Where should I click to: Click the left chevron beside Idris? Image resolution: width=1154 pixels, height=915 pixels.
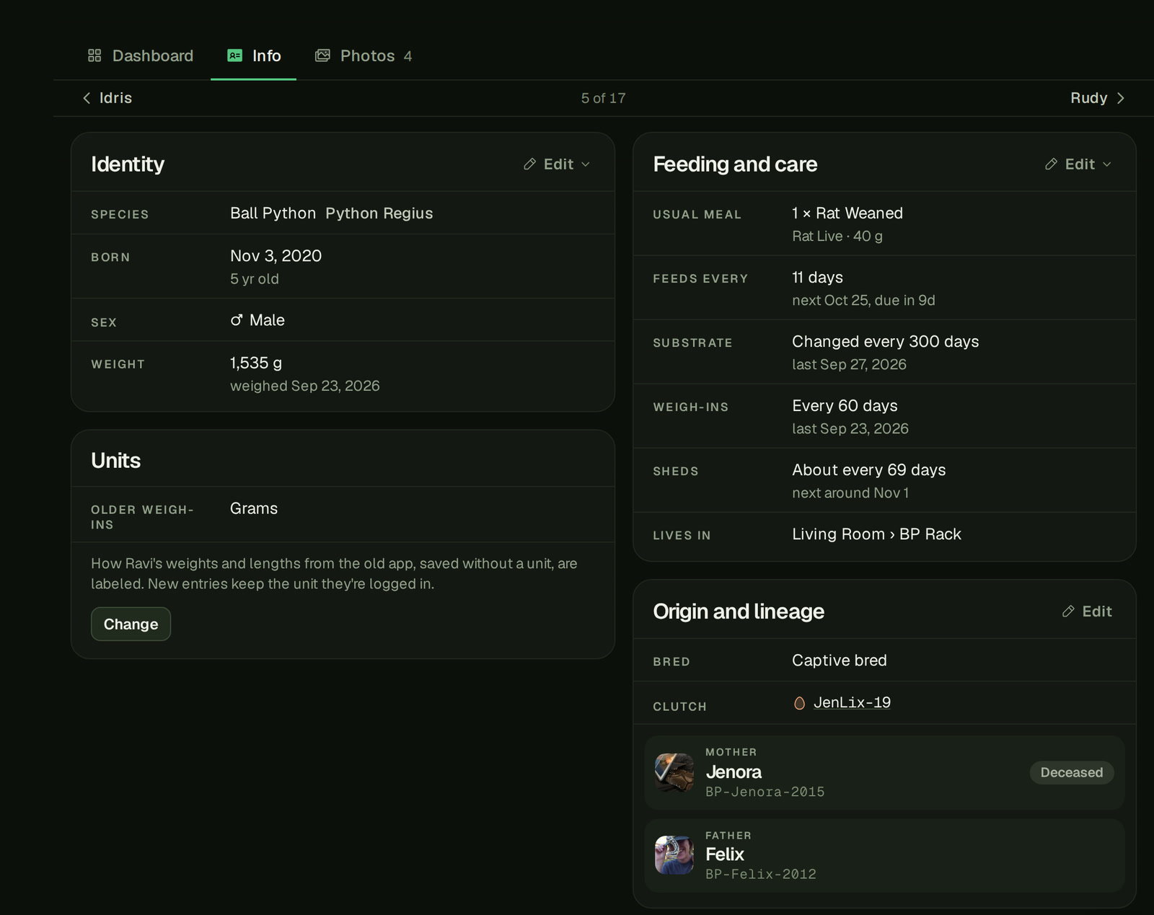(87, 98)
